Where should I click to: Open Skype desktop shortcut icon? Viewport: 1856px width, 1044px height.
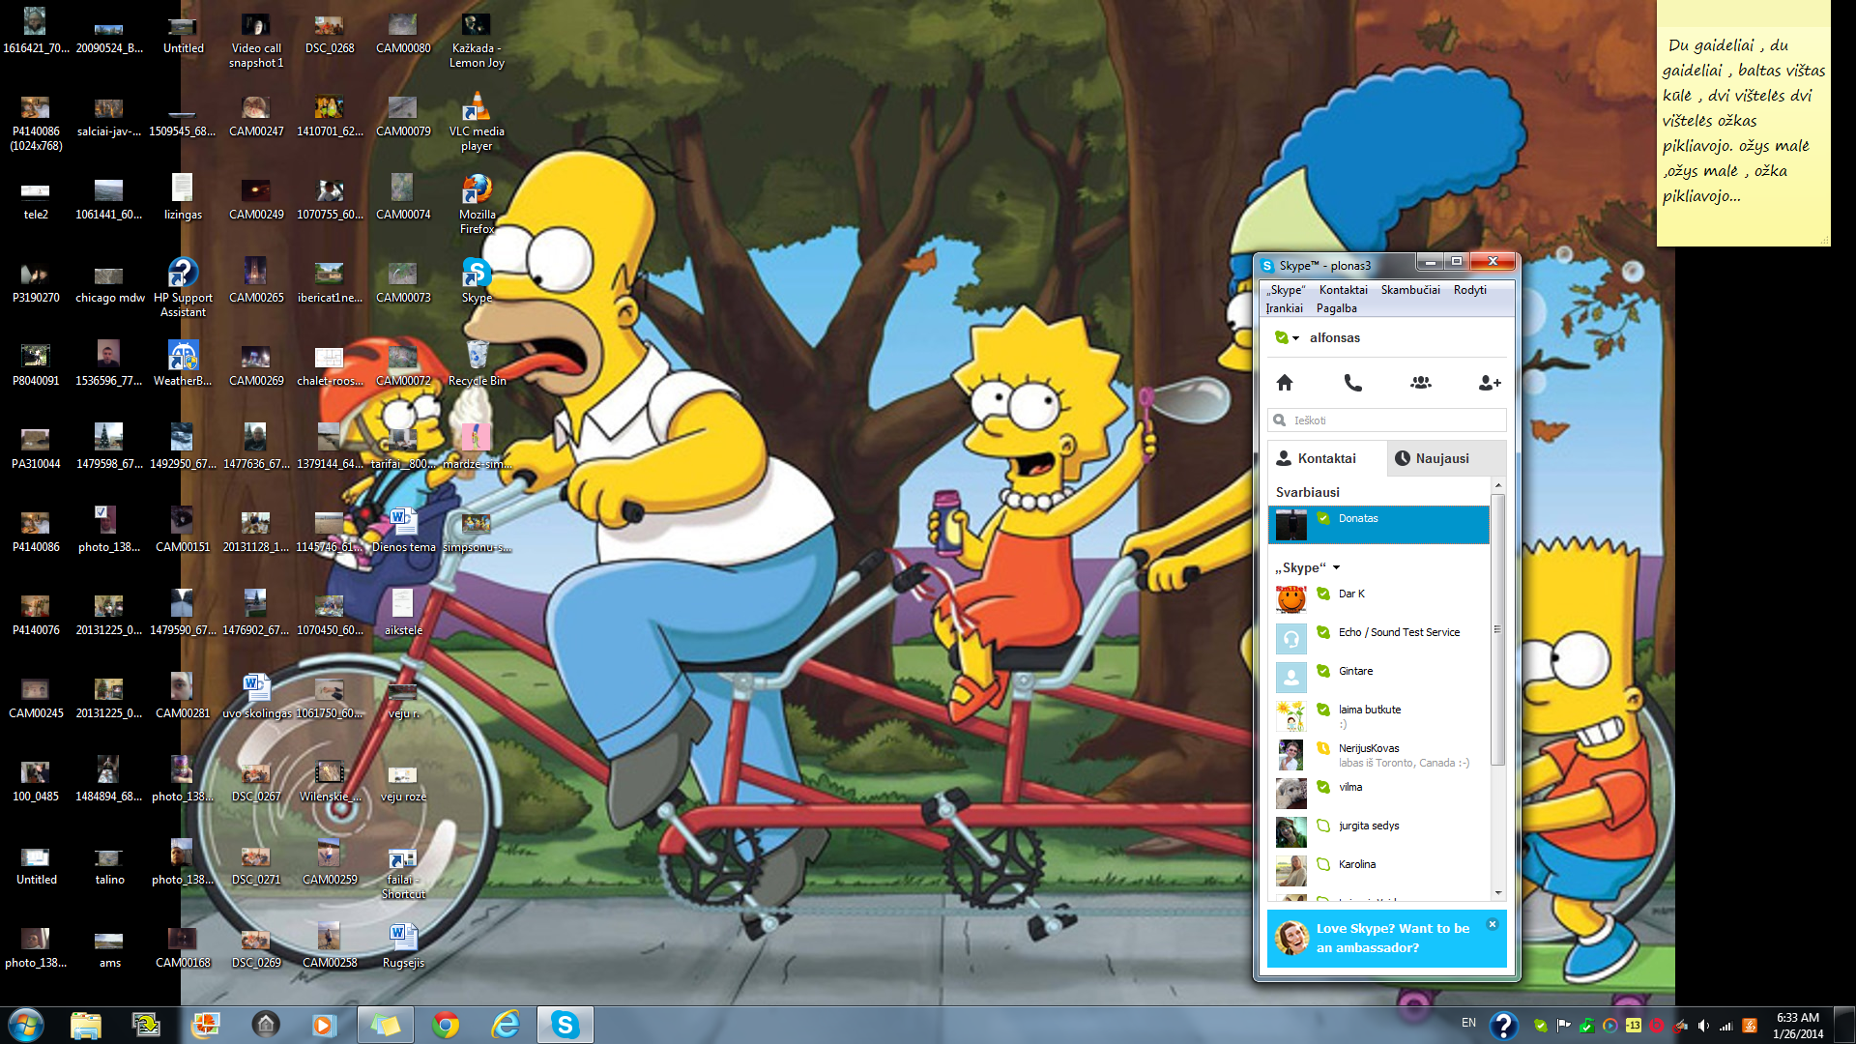pyautogui.click(x=477, y=281)
